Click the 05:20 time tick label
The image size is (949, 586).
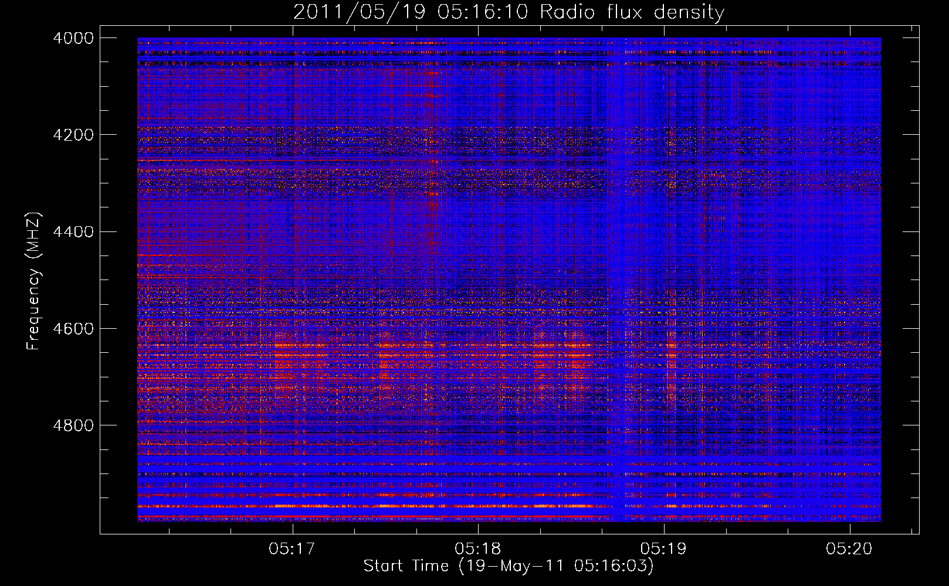click(849, 548)
